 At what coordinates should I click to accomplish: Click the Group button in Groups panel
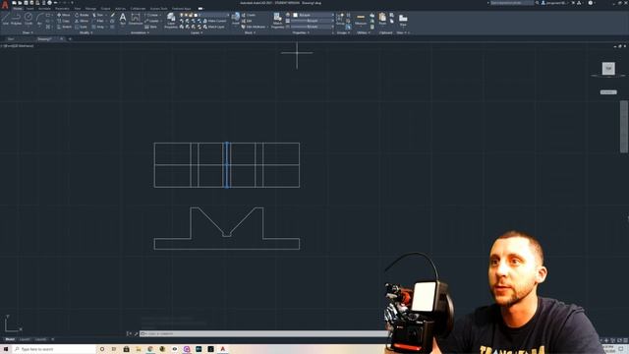coord(340,19)
